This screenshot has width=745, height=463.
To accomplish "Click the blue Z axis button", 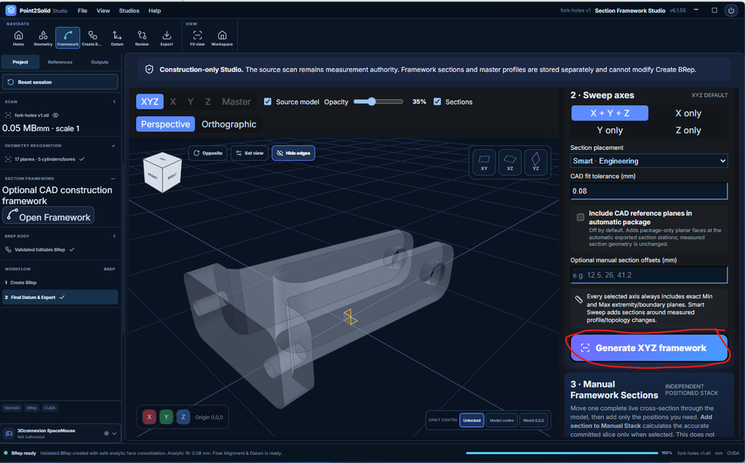I will coord(183,417).
